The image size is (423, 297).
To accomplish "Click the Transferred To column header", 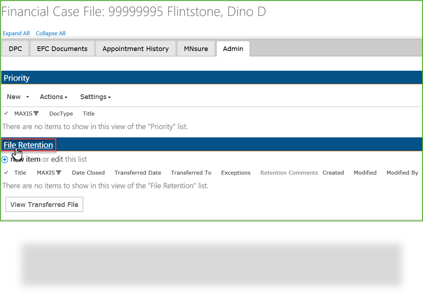I will point(191,173).
